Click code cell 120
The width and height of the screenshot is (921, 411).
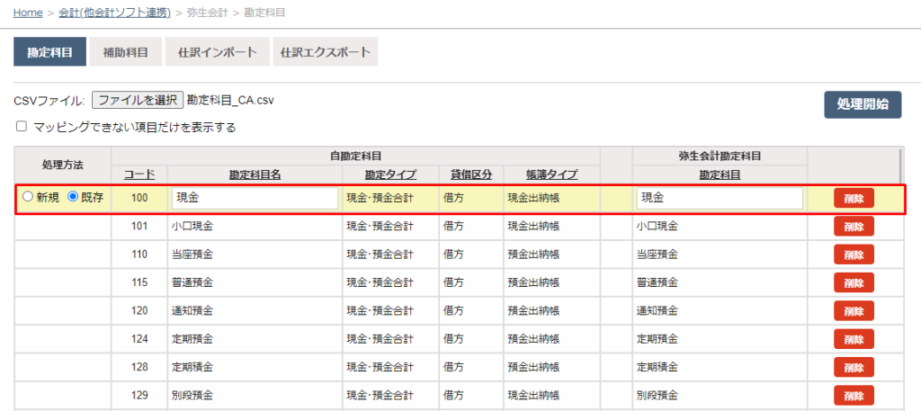click(x=139, y=311)
